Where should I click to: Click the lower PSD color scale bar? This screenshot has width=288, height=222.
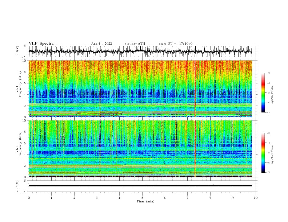(x=263, y=153)
